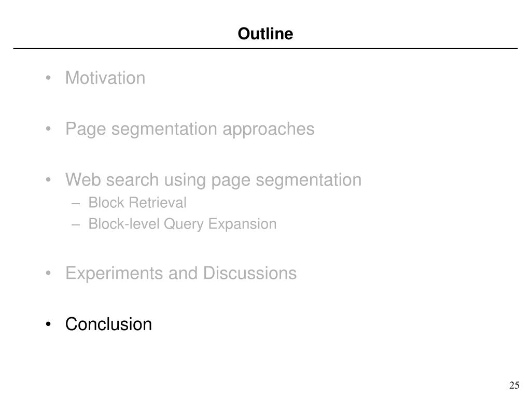The width and height of the screenshot is (531, 398).
Task: Select Block-level Query Expansion sub-item
Action: (183, 224)
